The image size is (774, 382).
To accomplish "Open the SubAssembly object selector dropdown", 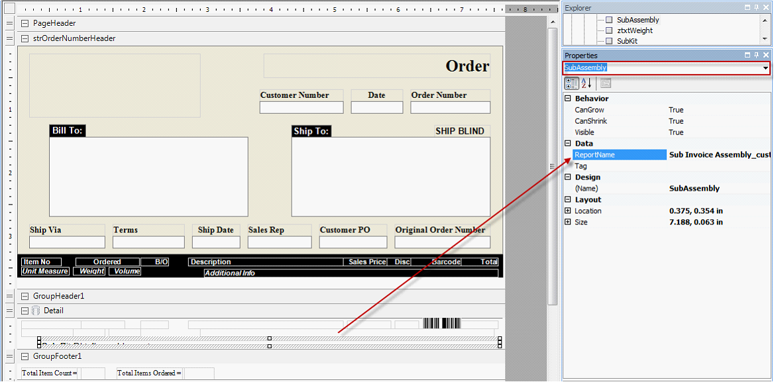I will [x=765, y=68].
